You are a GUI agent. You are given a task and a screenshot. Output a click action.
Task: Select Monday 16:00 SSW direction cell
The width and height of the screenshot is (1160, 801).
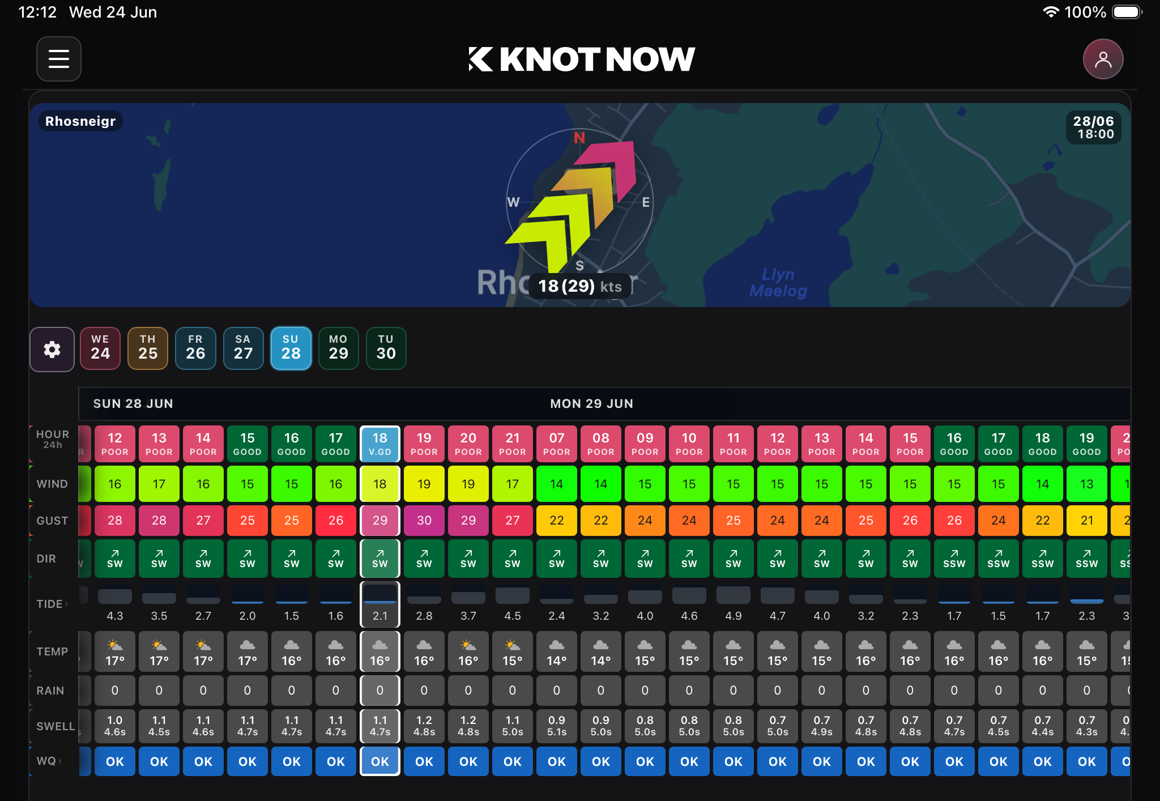click(954, 559)
